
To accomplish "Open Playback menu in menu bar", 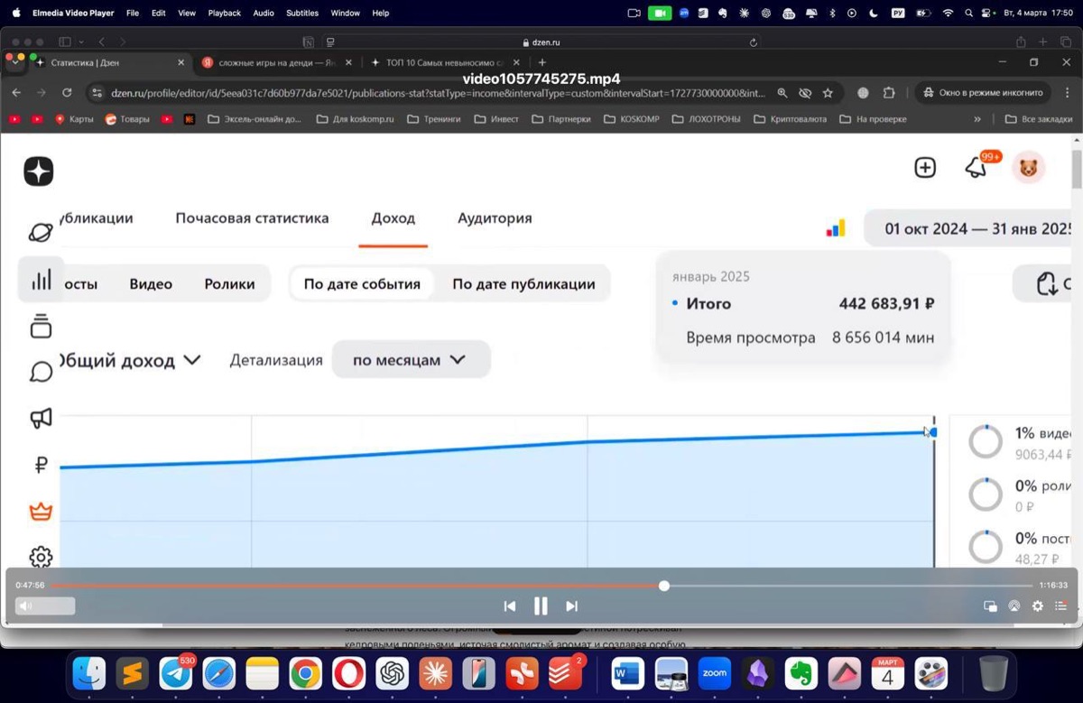I will coord(225,14).
